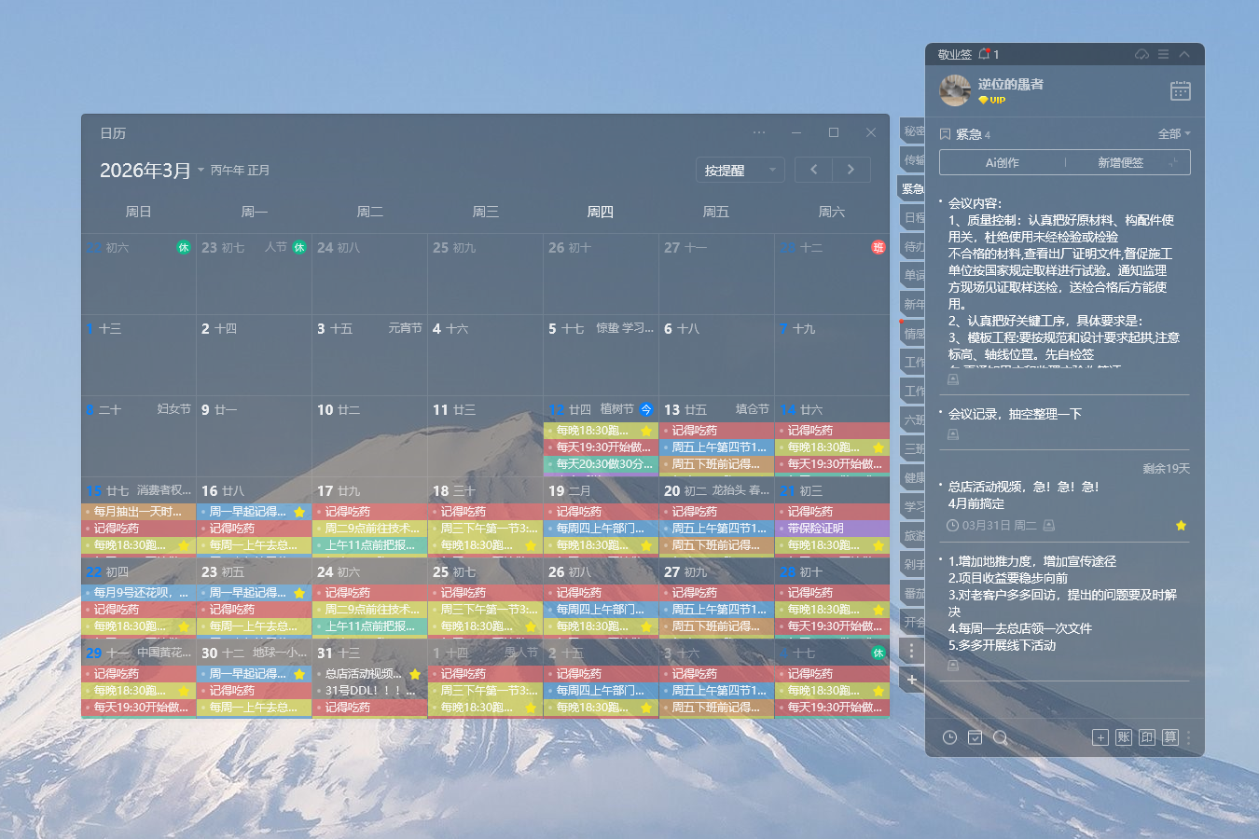Click the calendar timeline icon next to the avatar
Image resolution: width=1259 pixels, height=839 pixels.
(x=1180, y=90)
